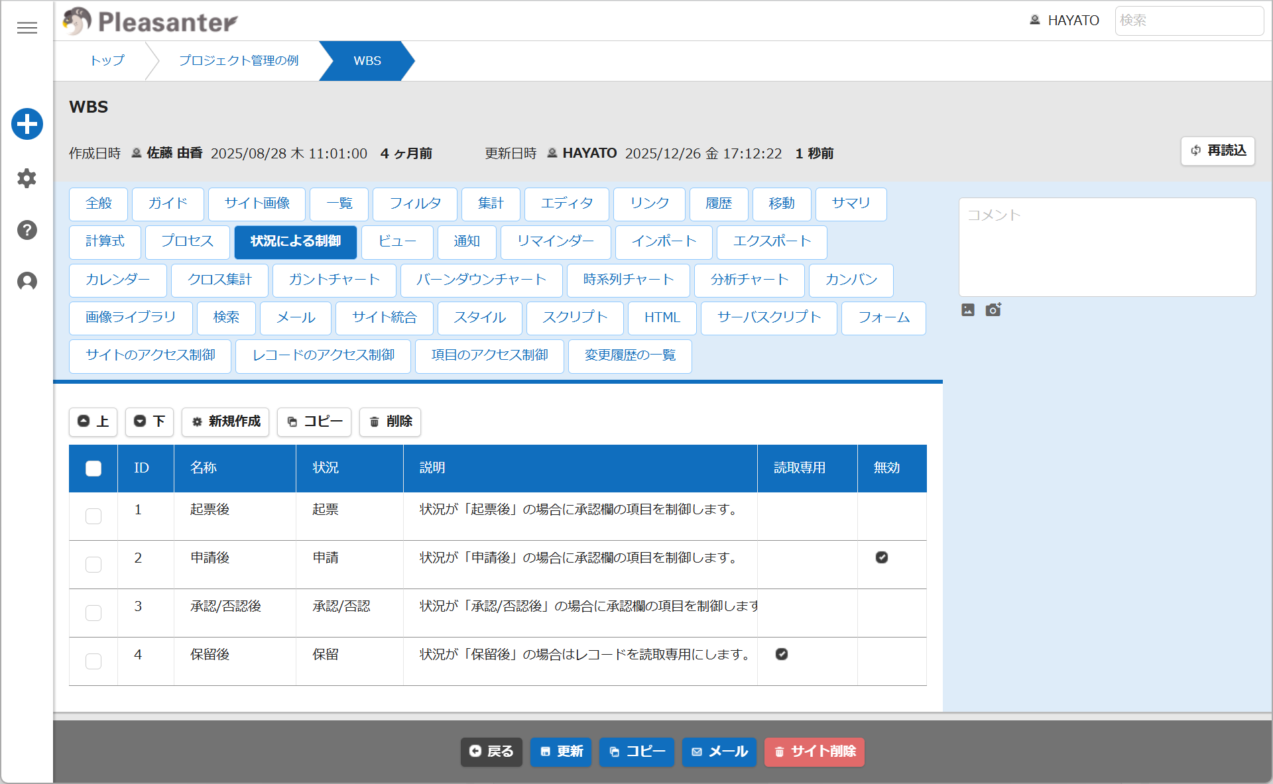1273x784 pixels.
Task: Insert image using the picture icon
Action: coord(968,309)
